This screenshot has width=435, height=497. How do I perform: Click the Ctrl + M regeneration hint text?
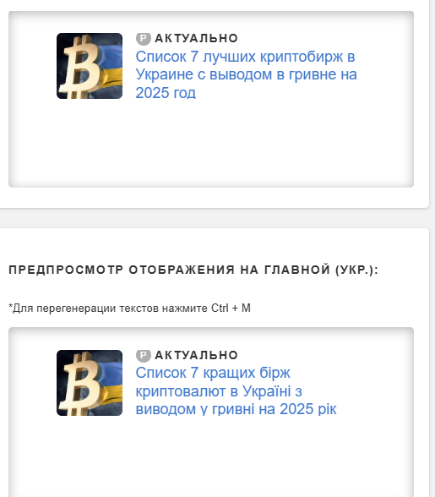click(129, 308)
